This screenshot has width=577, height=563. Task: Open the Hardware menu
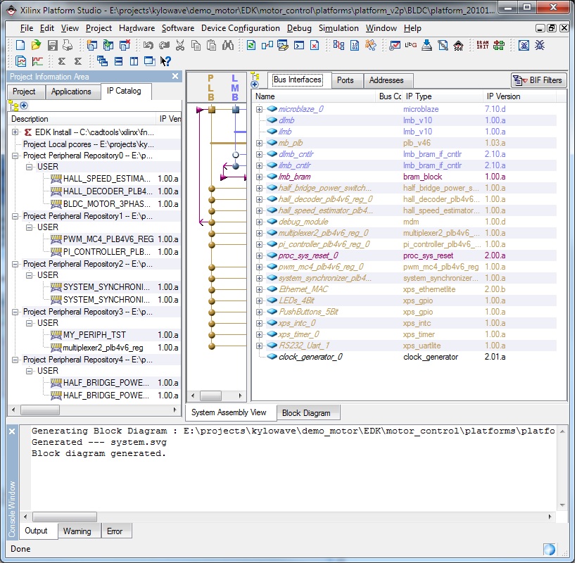point(137,28)
